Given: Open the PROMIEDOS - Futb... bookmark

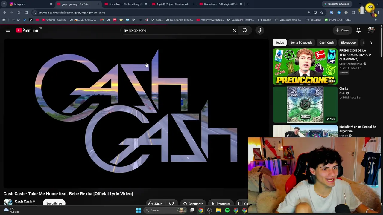Looking at the screenshot, I should click(x=338, y=20).
